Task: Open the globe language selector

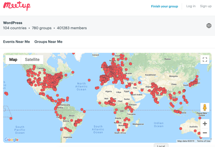Action: [209, 26]
